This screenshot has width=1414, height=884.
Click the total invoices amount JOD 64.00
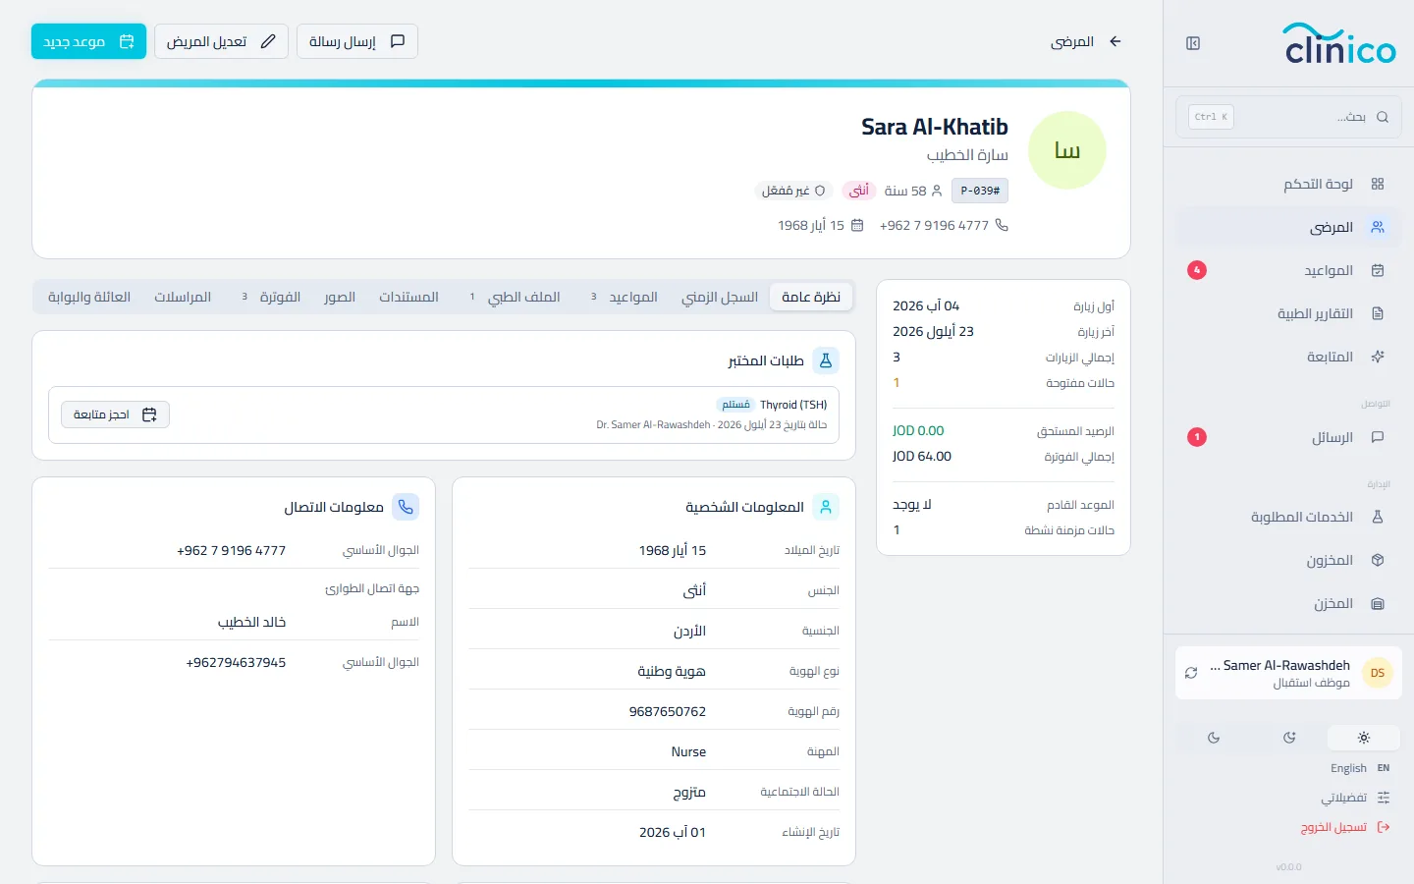[922, 456]
